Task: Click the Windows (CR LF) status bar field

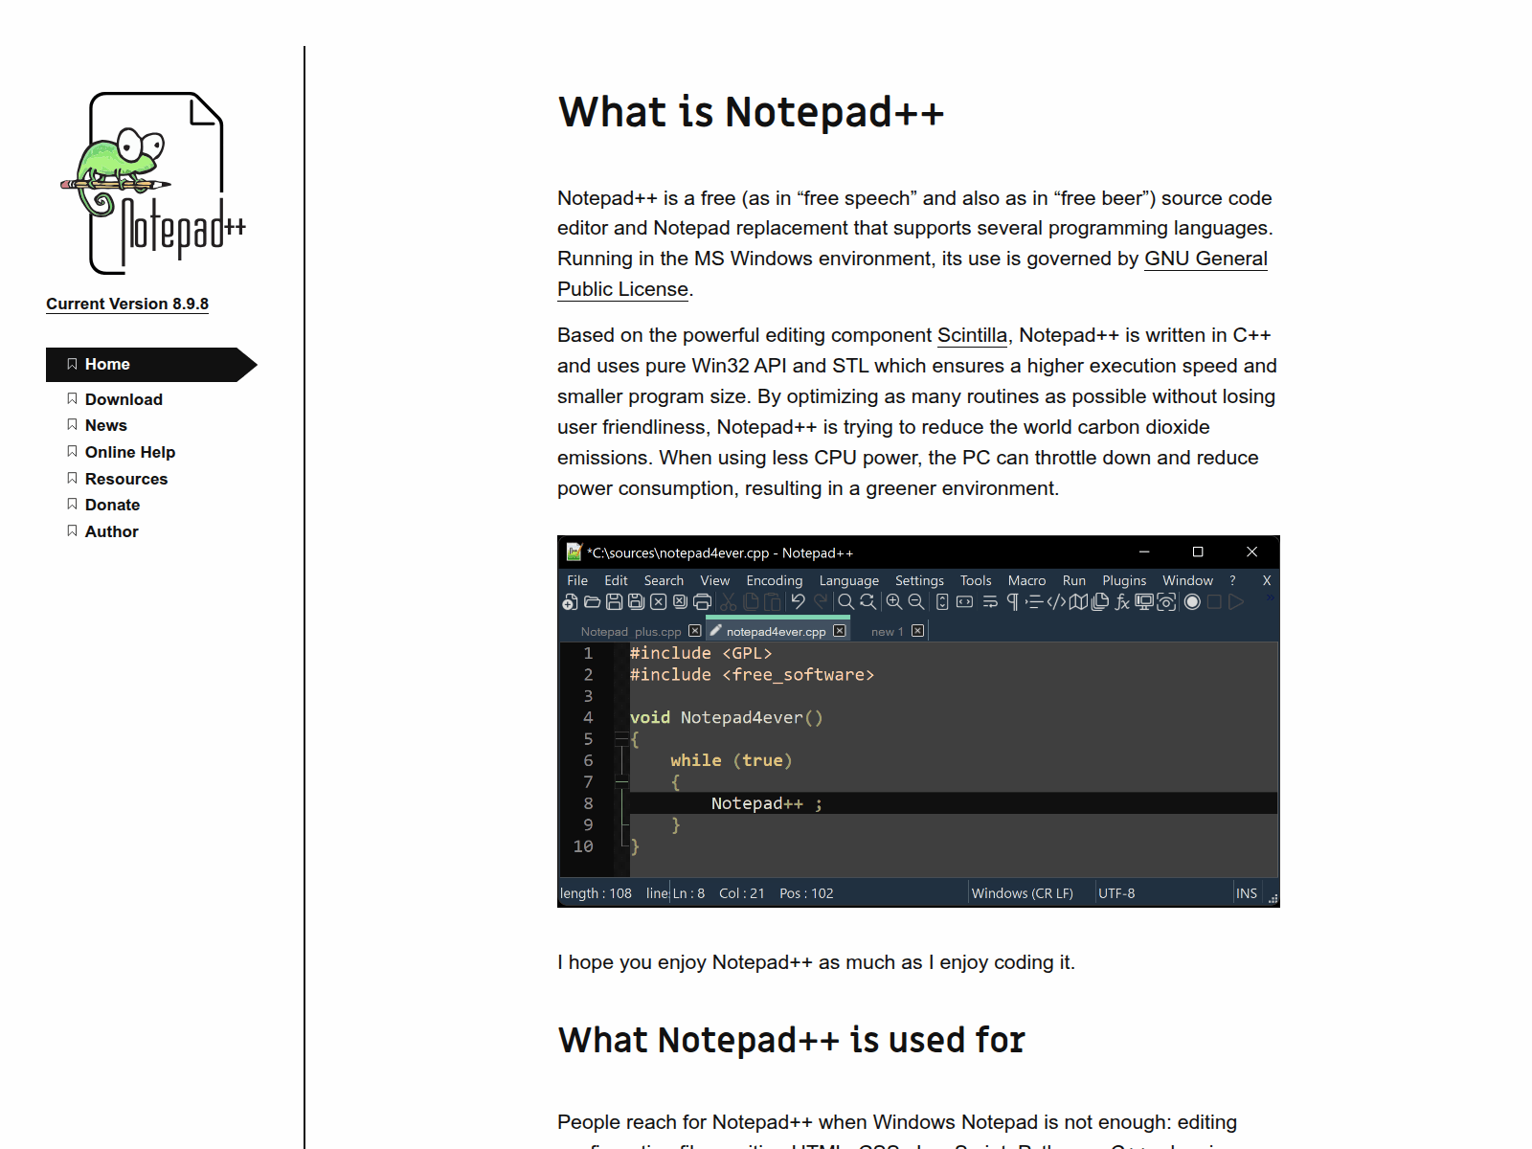Action: pyautogui.click(x=1022, y=893)
